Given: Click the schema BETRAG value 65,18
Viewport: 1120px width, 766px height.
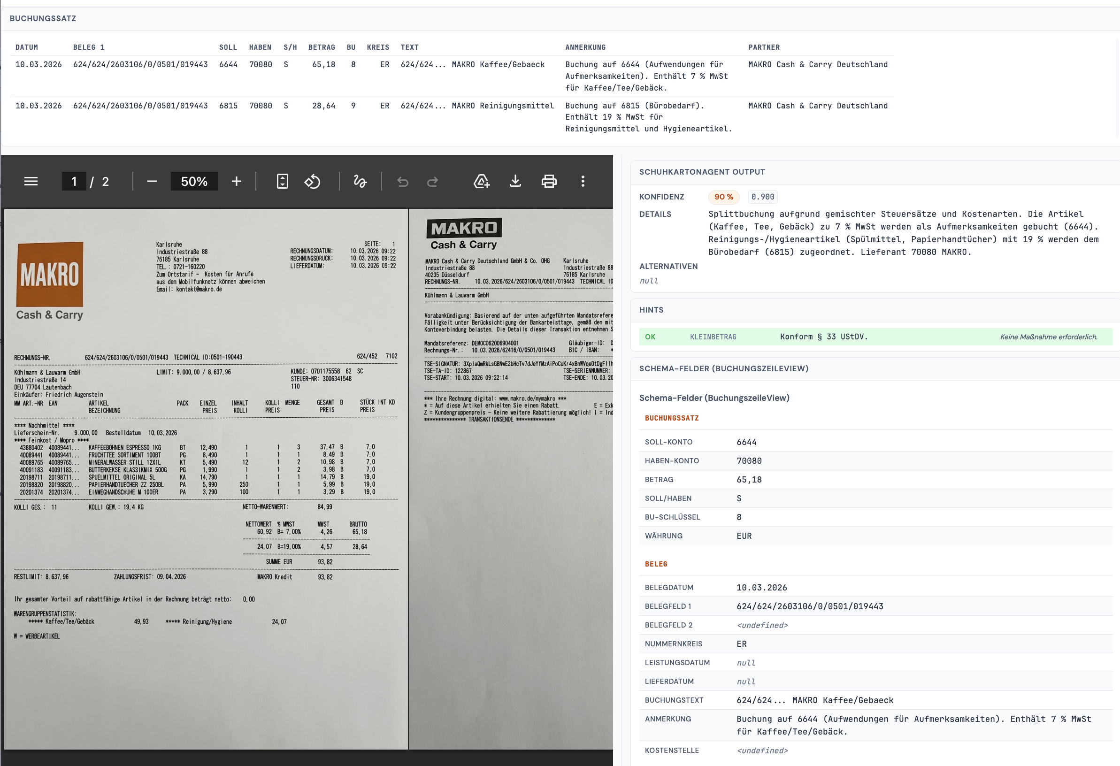Looking at the screenshot, I should click(749, 479).
